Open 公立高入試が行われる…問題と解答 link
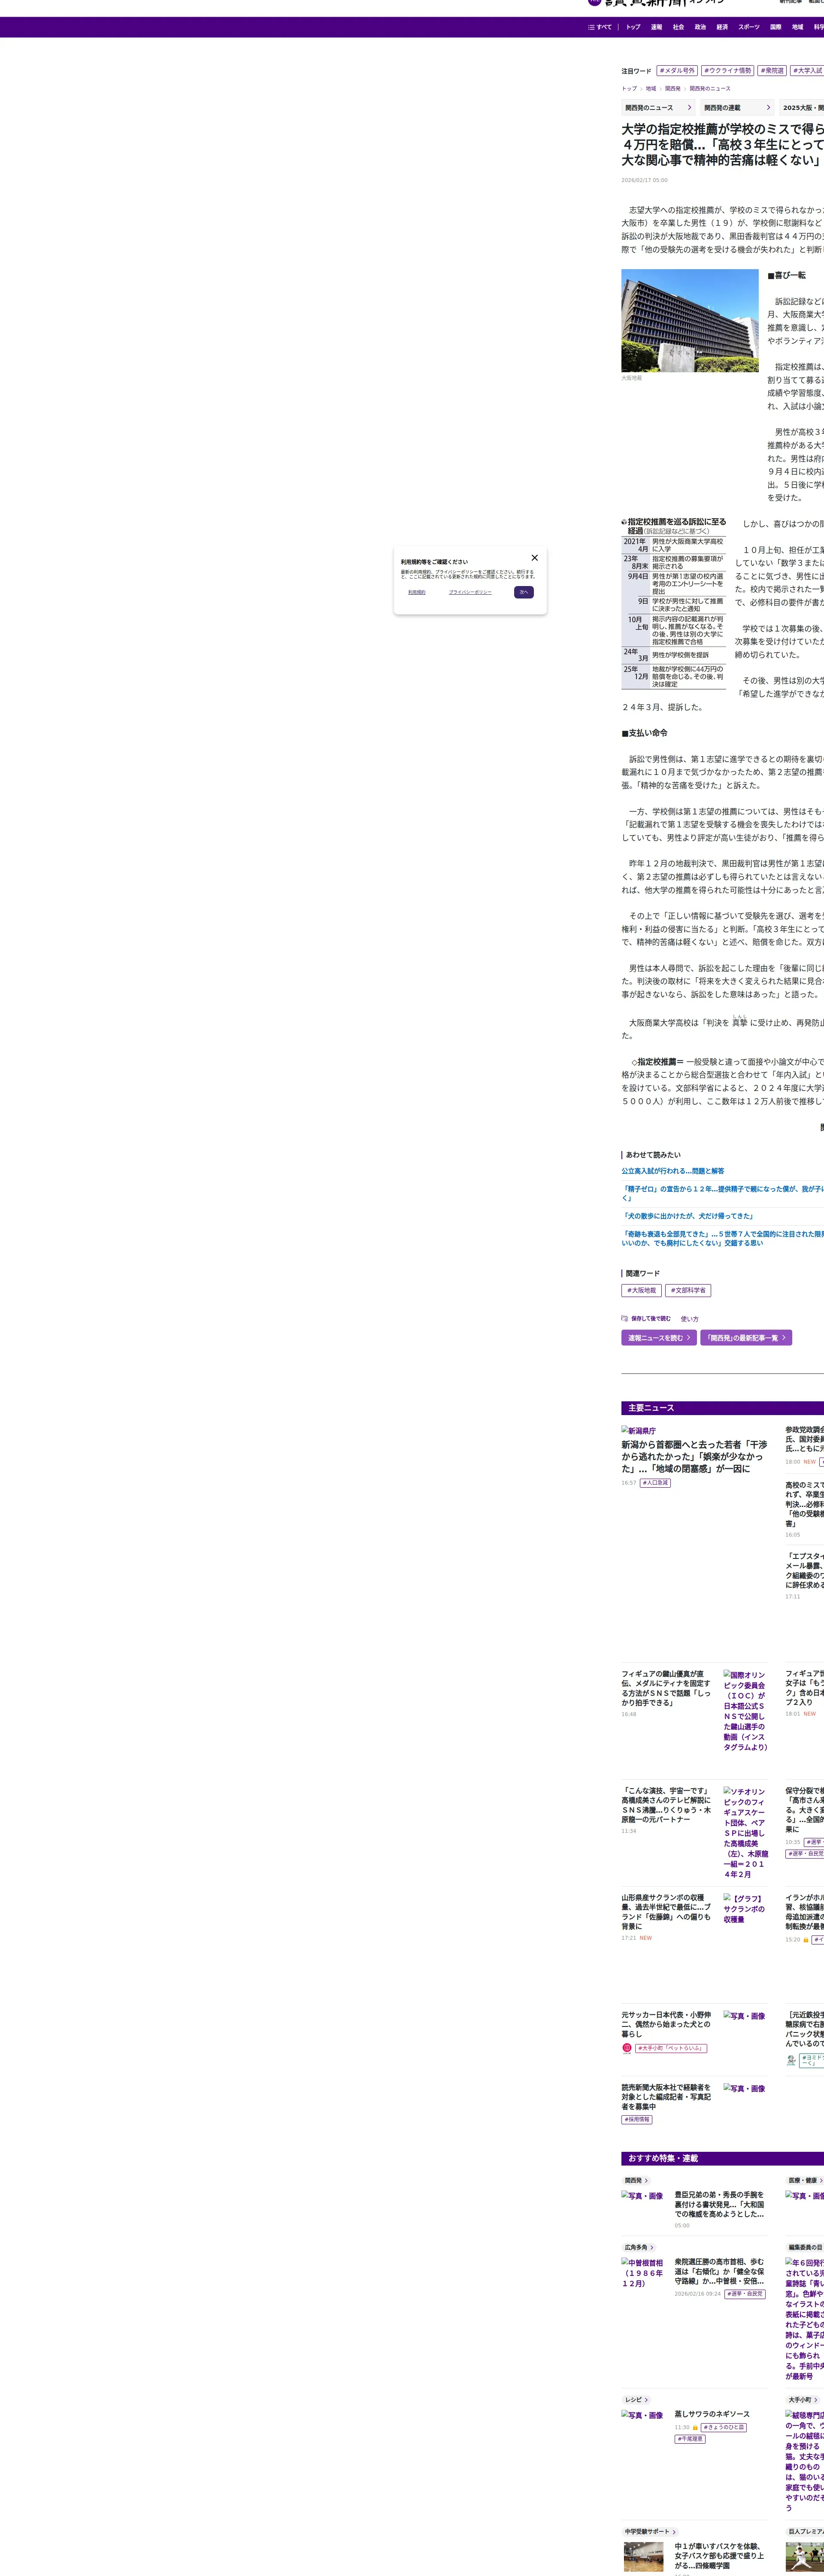 click(x=673, y=1171)
